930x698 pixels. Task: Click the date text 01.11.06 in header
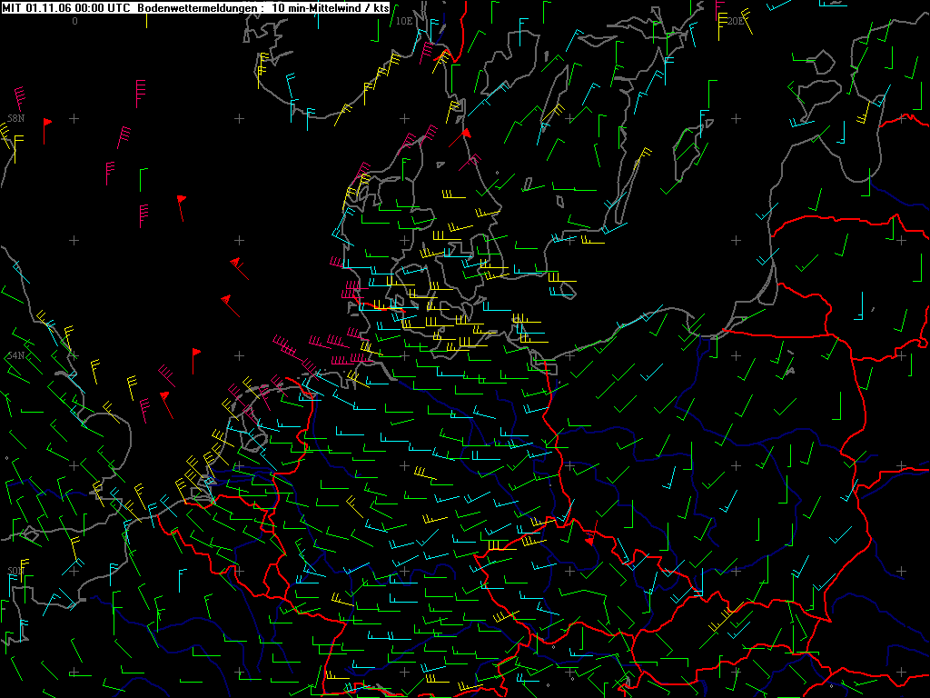point(47,7)
